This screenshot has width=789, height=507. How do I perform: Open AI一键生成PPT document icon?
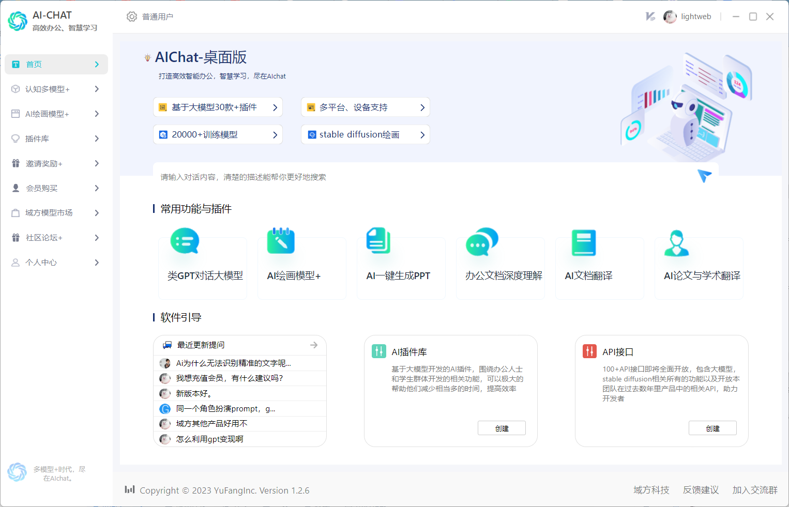[378, 240]
